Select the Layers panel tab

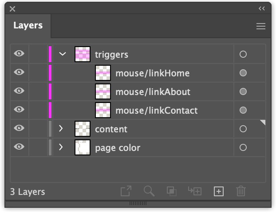[28, 26]
